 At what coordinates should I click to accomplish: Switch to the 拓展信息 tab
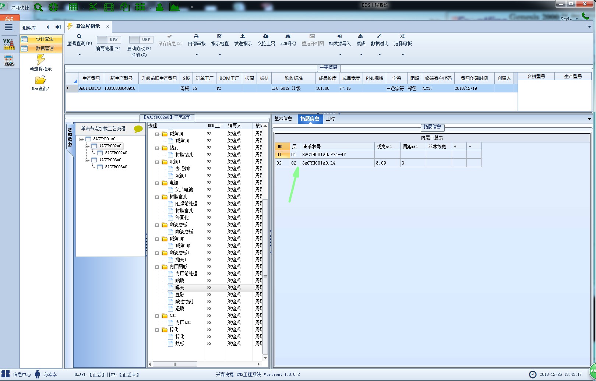[x=310, y=119]
